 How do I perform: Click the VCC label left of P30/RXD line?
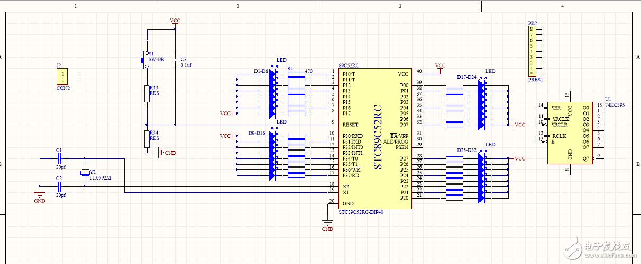[226, 136]
